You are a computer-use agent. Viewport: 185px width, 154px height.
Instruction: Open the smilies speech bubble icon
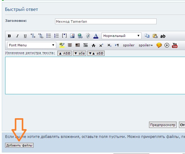pyautogui.click(x=159, y=45)
